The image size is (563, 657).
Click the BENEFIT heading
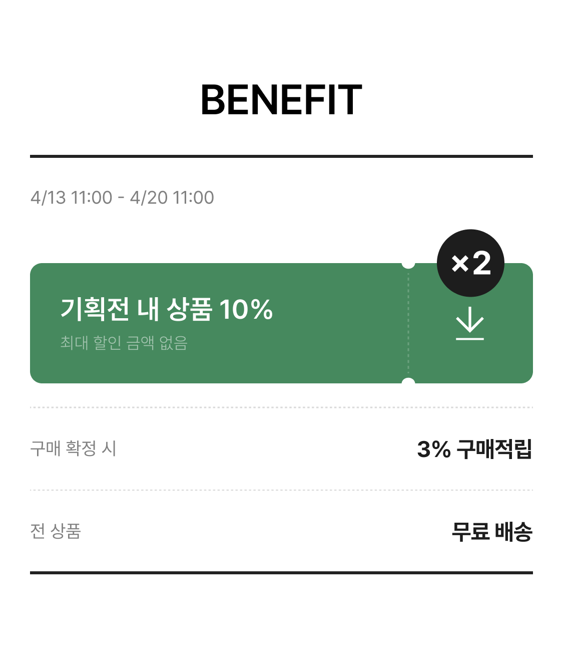tap(281, 100)
